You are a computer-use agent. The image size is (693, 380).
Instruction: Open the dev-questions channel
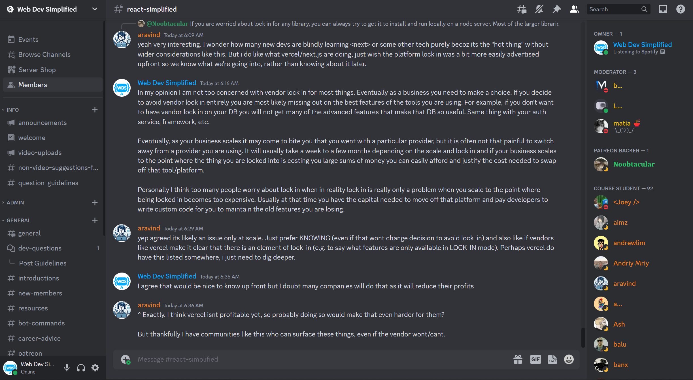40,248
